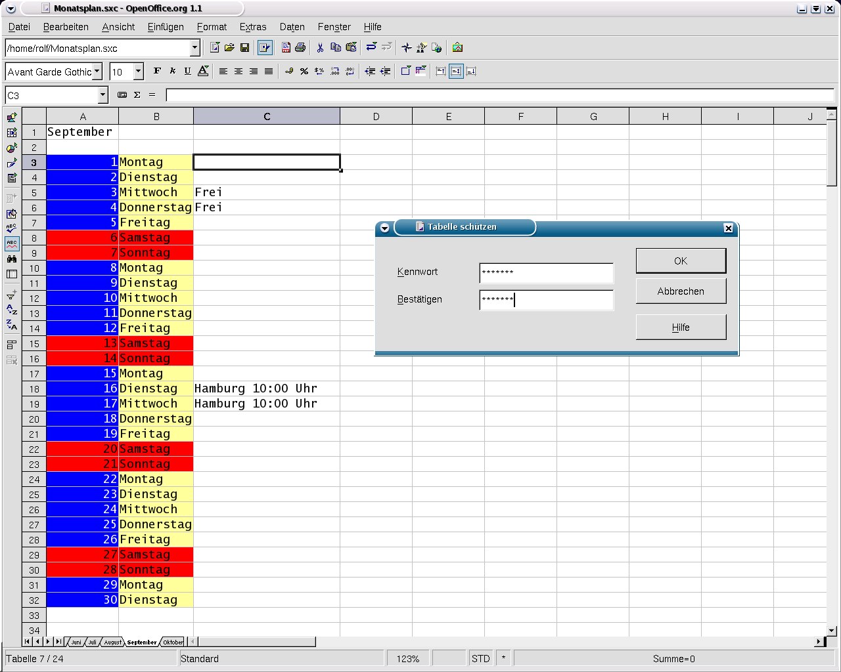Click into the Kennwort password field
Screen dimensions: 841x672
[x=546, y=272]
